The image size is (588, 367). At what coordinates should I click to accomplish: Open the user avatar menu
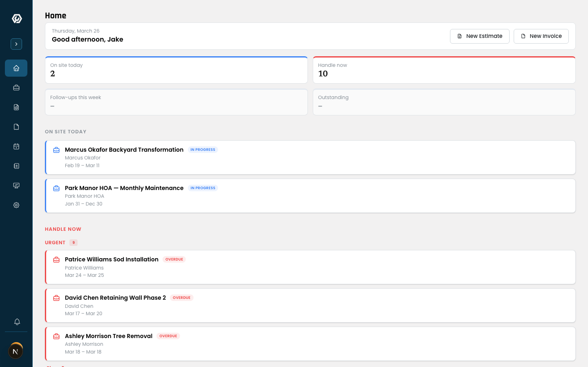(x=16, y=351)
